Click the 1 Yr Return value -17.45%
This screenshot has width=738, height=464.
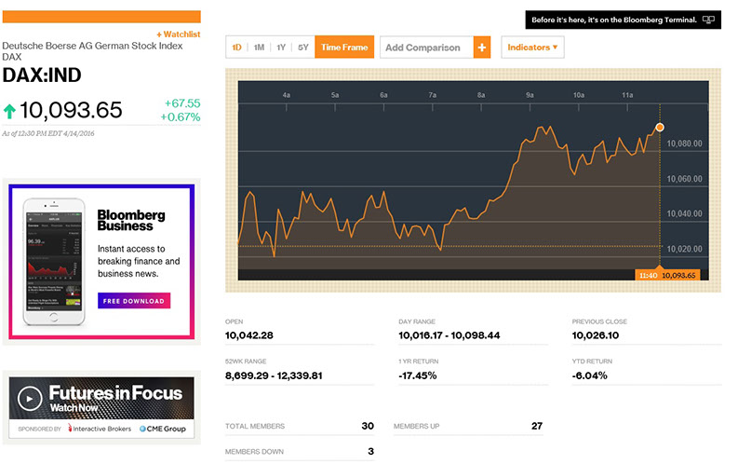418,375
